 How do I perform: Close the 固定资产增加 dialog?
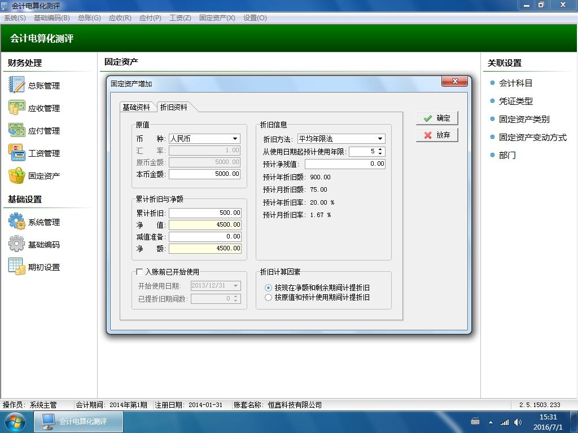point(455,81)
